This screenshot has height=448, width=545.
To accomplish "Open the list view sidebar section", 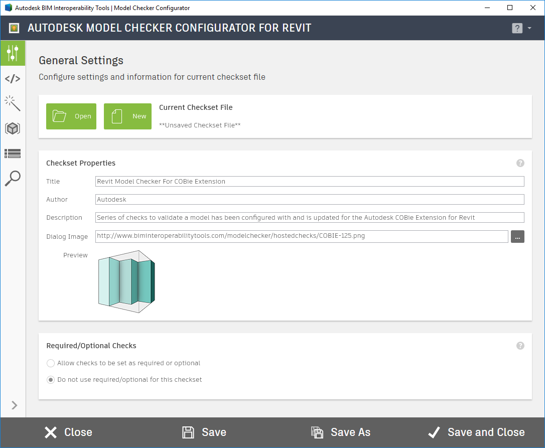I will (x=13, y=154).
